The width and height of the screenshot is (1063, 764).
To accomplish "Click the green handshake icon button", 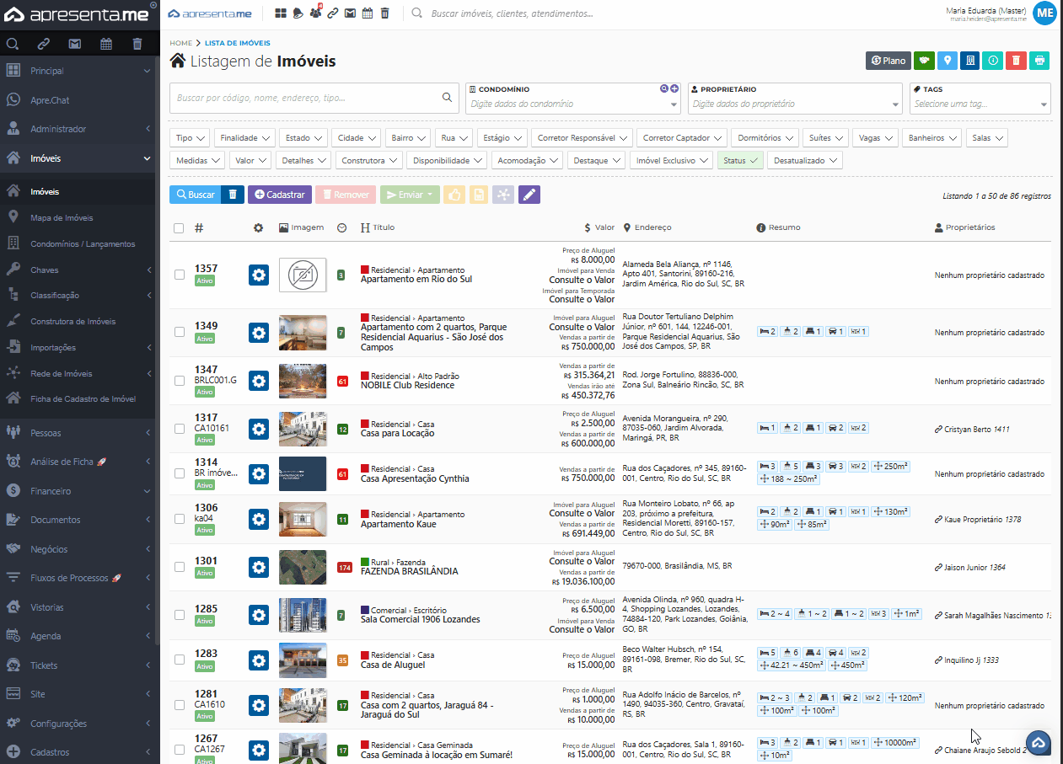I will pos(925,61).
